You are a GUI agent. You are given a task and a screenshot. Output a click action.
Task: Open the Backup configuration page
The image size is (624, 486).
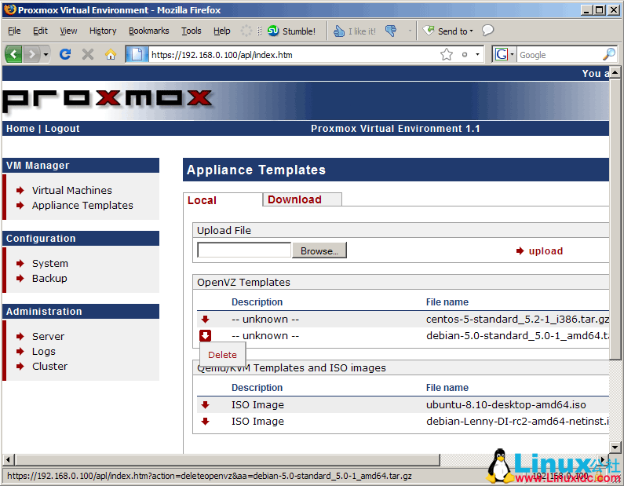(49, 278)
